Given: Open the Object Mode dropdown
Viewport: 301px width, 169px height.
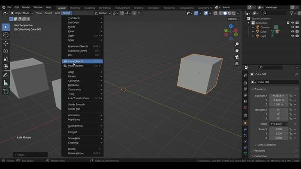Looking at the screenshot, I should point(22,13).
